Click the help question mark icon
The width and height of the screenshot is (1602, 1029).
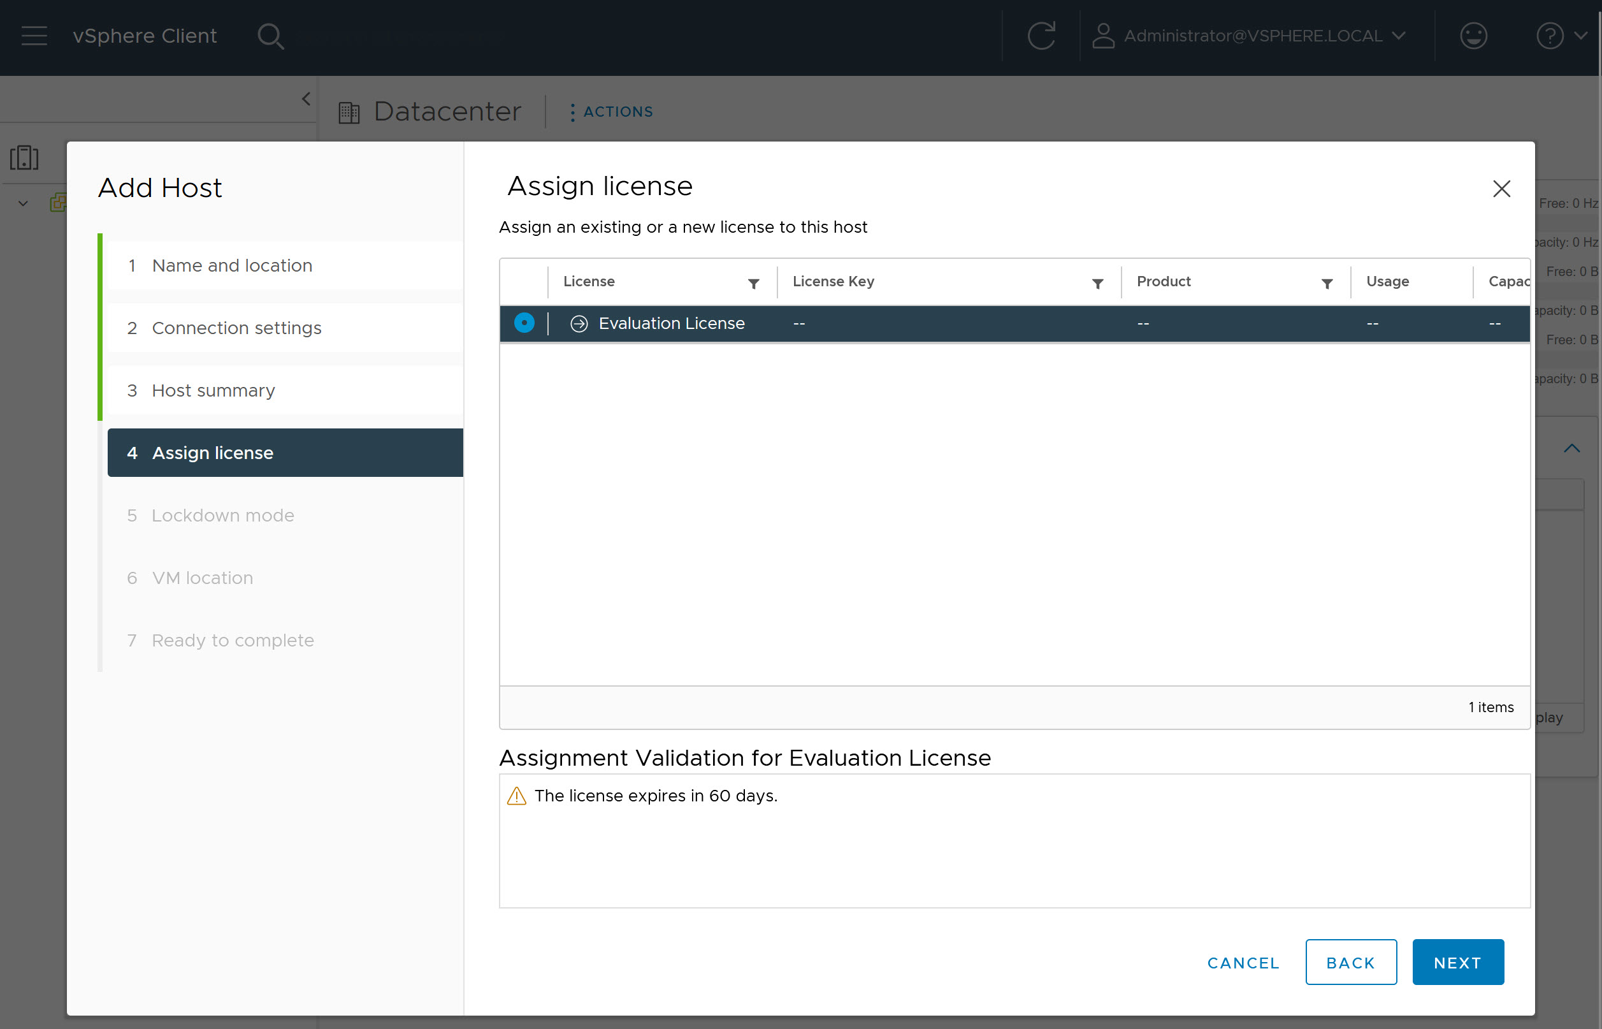click(x=1549, y=36)
